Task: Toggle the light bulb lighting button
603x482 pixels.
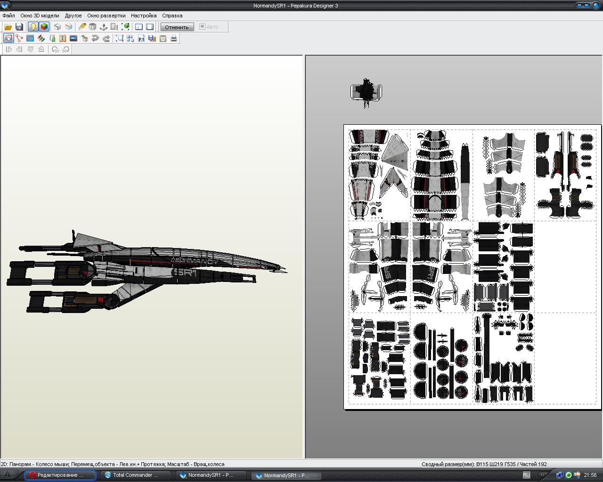Action: click(33, 27)
